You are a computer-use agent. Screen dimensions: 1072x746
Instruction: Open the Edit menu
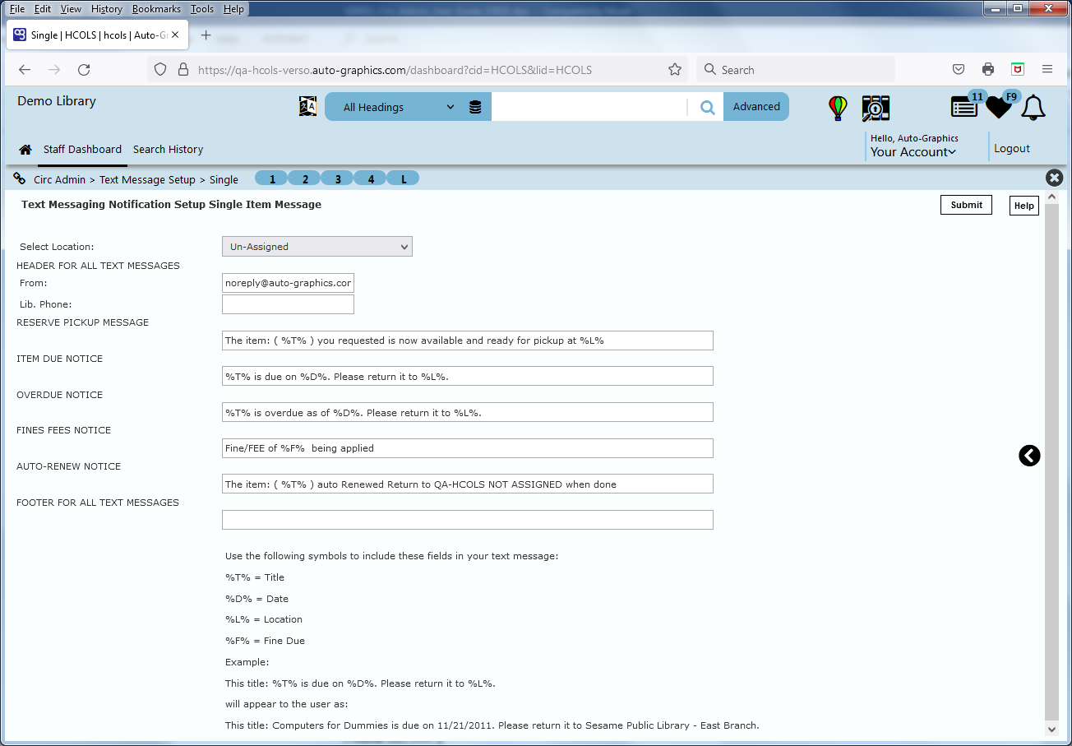[43, 9]
